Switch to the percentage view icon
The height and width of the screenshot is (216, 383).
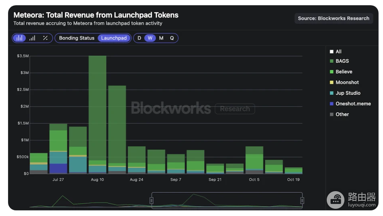pyautogui.click(x=45, y=38)
